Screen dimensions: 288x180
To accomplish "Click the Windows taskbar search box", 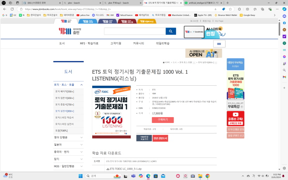I will pyautogui.click(x=104, y=176).
